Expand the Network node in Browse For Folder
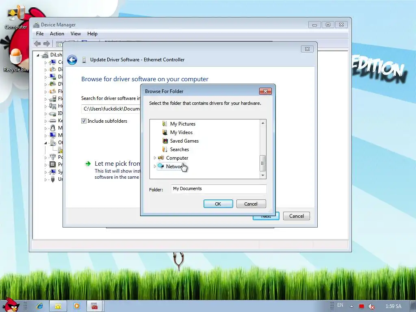The width and height of the screenshot is (416, 312). coord(155,166)
